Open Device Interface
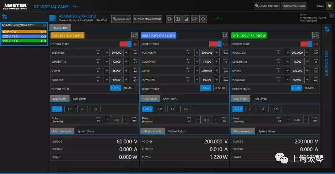The width and height of the screenshot is (335, 174). 267,6
